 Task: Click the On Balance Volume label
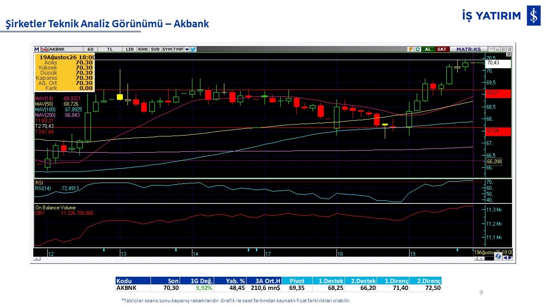point(55,208)
